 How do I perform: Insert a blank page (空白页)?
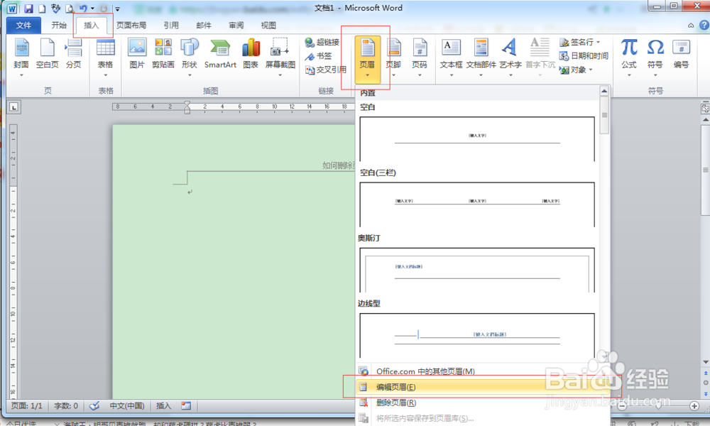pos(47,55)
